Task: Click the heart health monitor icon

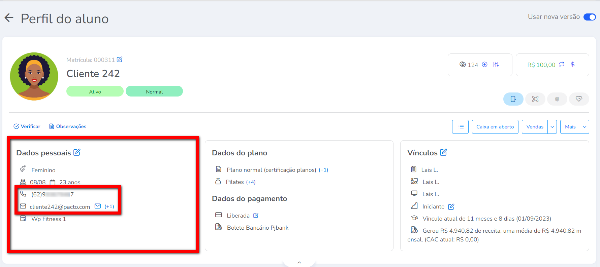Action: (x=579, y=99)
